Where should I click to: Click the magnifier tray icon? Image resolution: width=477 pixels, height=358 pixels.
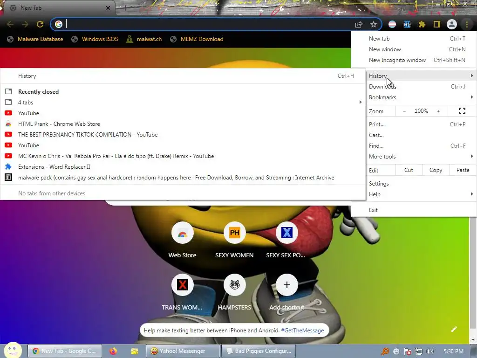(385, 351)
